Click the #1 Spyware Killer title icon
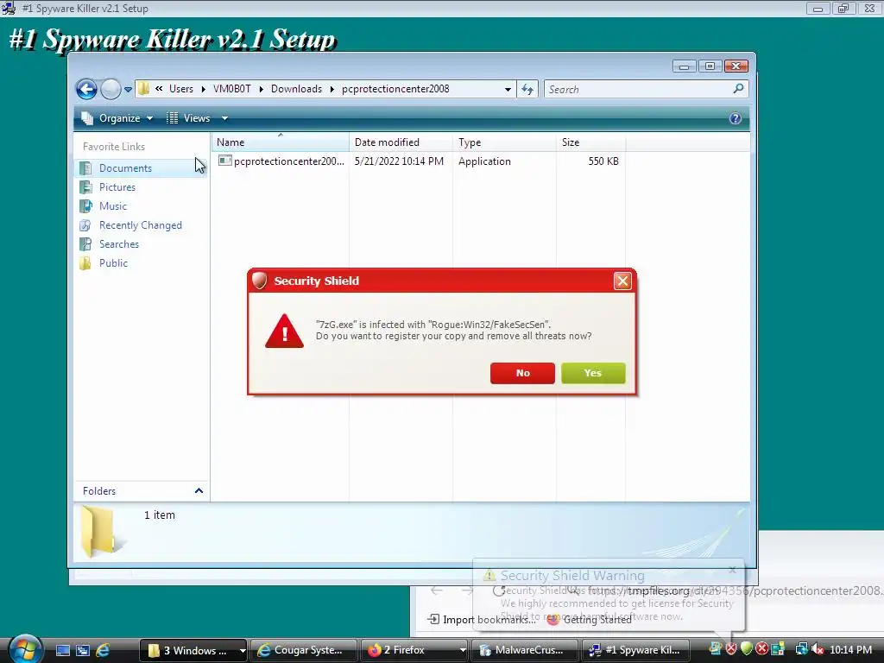Image resolution: width=884 pixels, height=663 pixels. click(x=9, y=9)
